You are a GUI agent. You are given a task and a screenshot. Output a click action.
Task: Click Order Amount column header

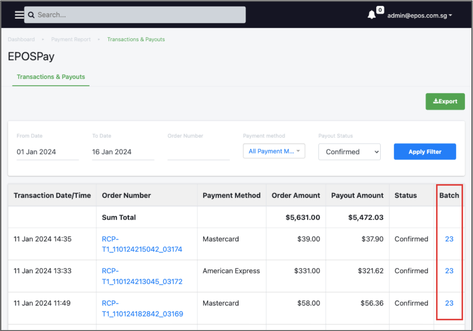point(295,196)
